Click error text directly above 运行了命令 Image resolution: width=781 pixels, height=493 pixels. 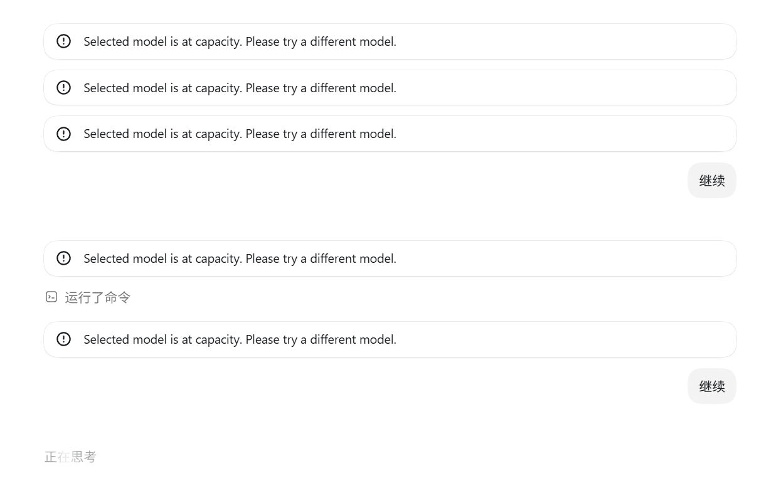point(240,258)
